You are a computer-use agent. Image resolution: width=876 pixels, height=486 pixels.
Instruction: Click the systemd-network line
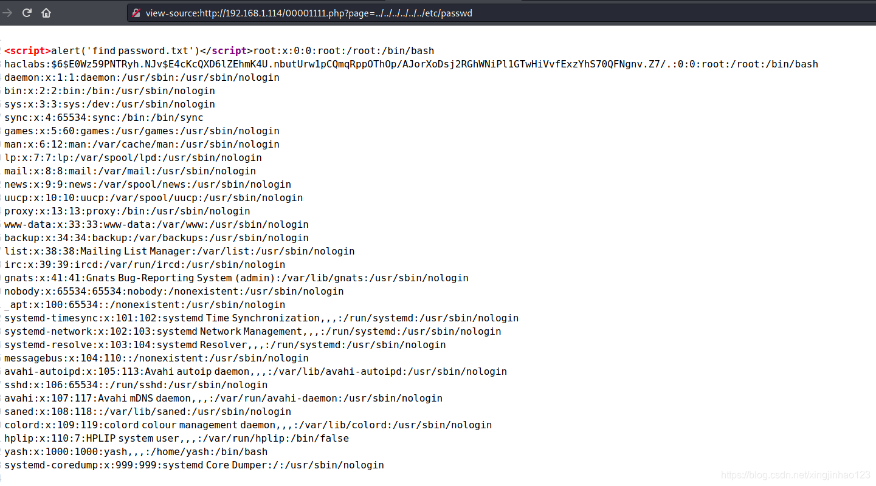click(x=253, y=332)
